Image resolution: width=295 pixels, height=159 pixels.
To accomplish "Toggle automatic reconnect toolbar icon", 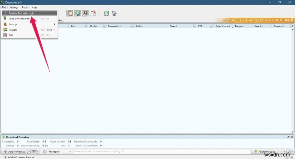I will coord(78,13).
